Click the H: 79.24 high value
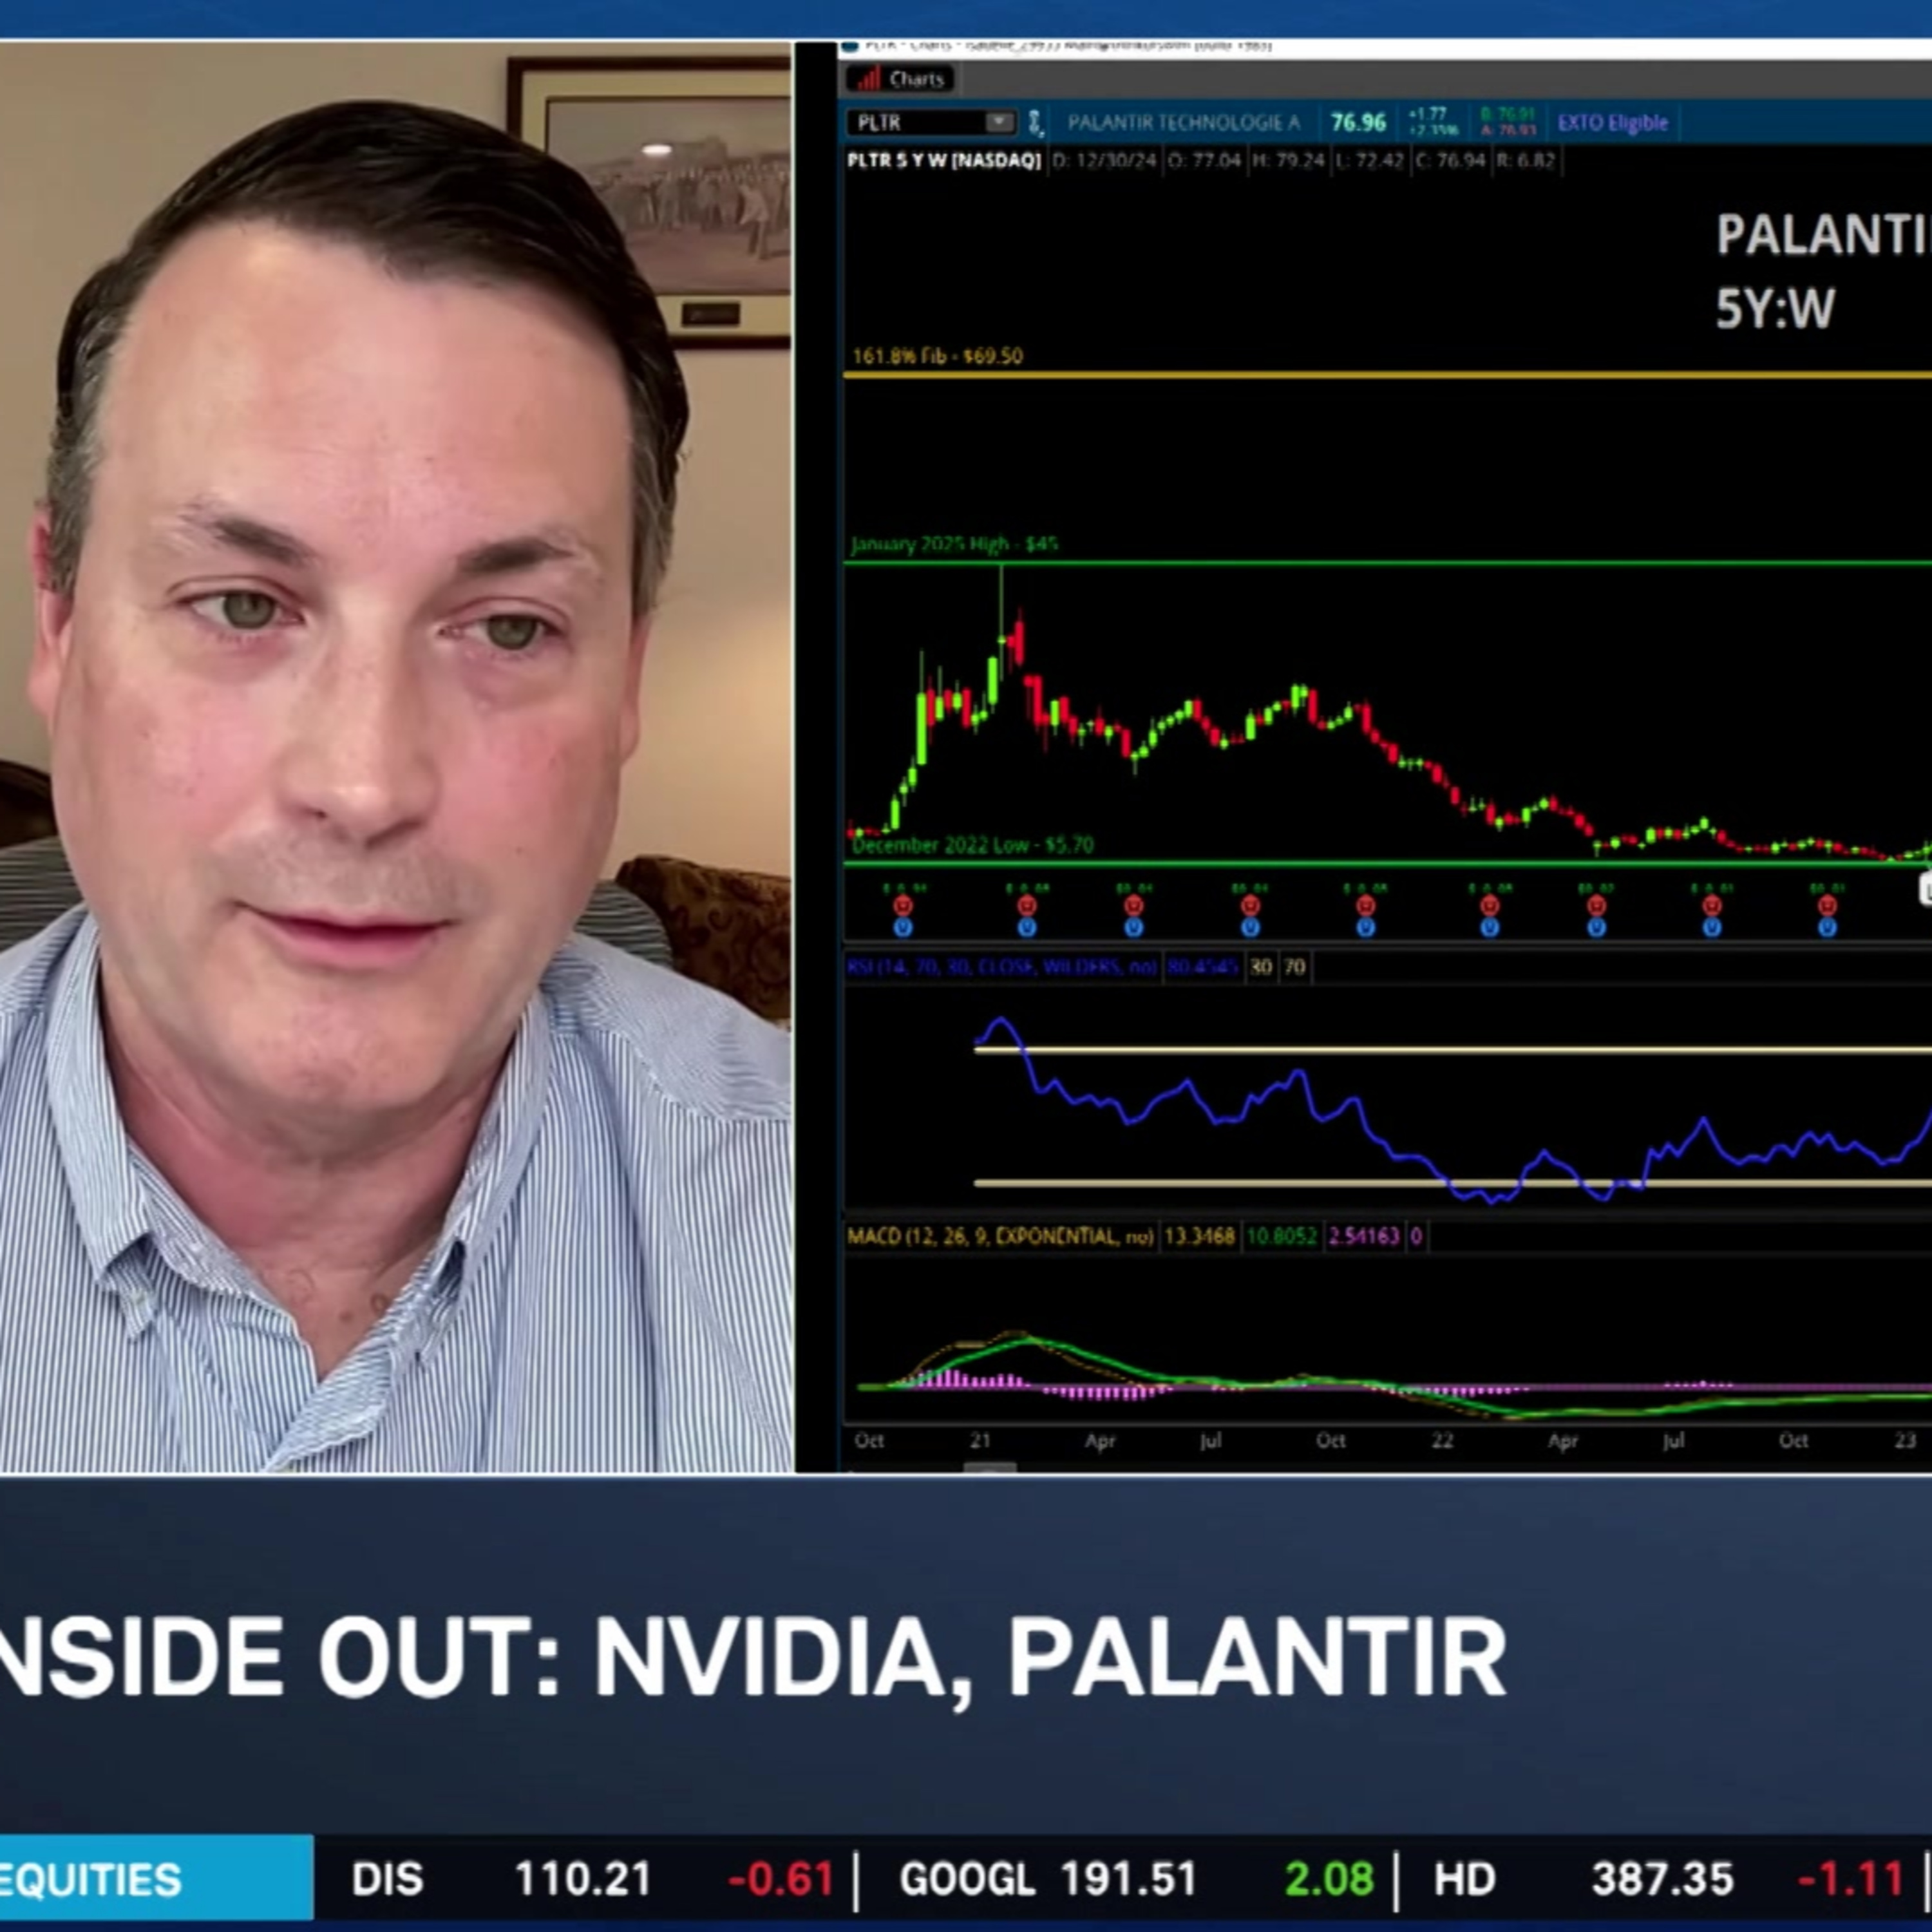1932x1932 pixels. click(1288, 161)
